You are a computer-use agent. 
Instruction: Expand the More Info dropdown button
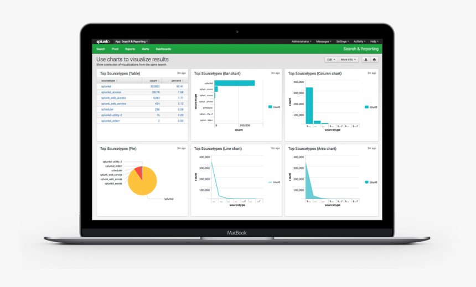tap(348, 60)
